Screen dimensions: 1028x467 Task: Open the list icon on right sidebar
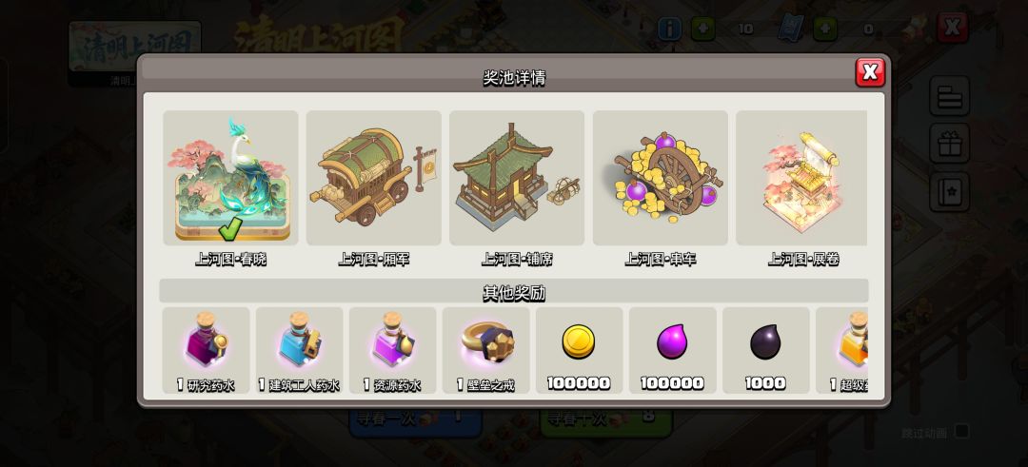949,96
